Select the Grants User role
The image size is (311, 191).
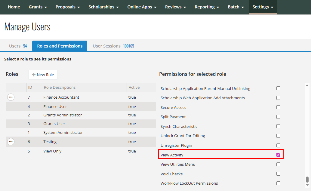click(x=81, y=124)
